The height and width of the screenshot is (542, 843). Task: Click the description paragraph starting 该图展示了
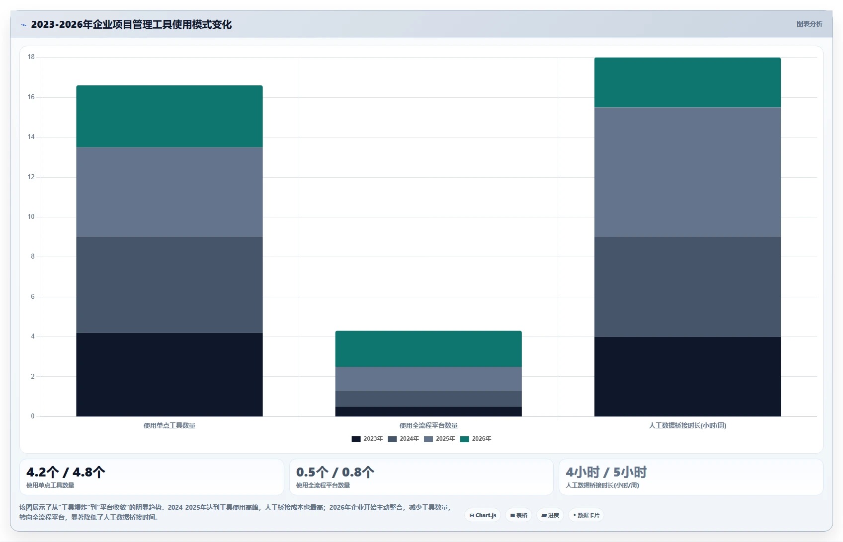tap(235, 512)
